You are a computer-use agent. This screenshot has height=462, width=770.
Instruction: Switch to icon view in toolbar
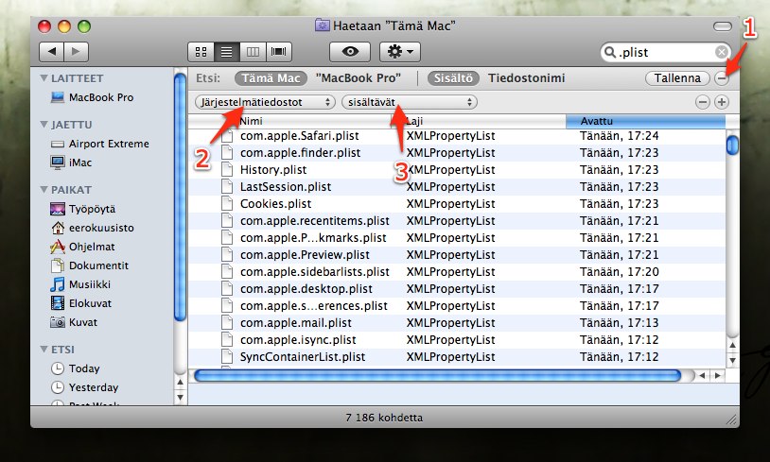(x=201, y=51)
